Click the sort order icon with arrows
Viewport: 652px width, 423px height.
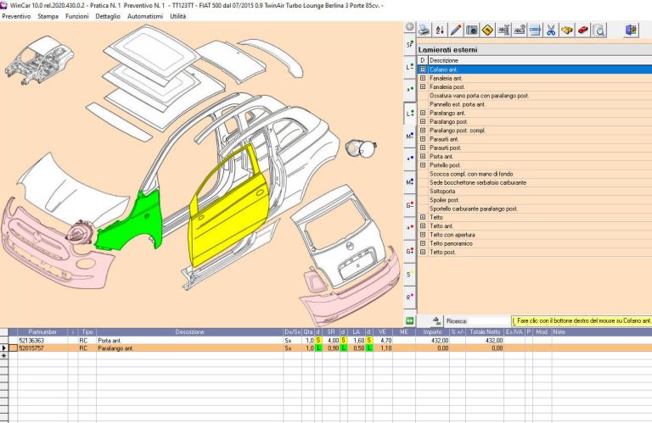(x=440, y=30)
